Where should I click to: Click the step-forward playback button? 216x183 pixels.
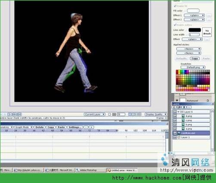tap(14, 114)
